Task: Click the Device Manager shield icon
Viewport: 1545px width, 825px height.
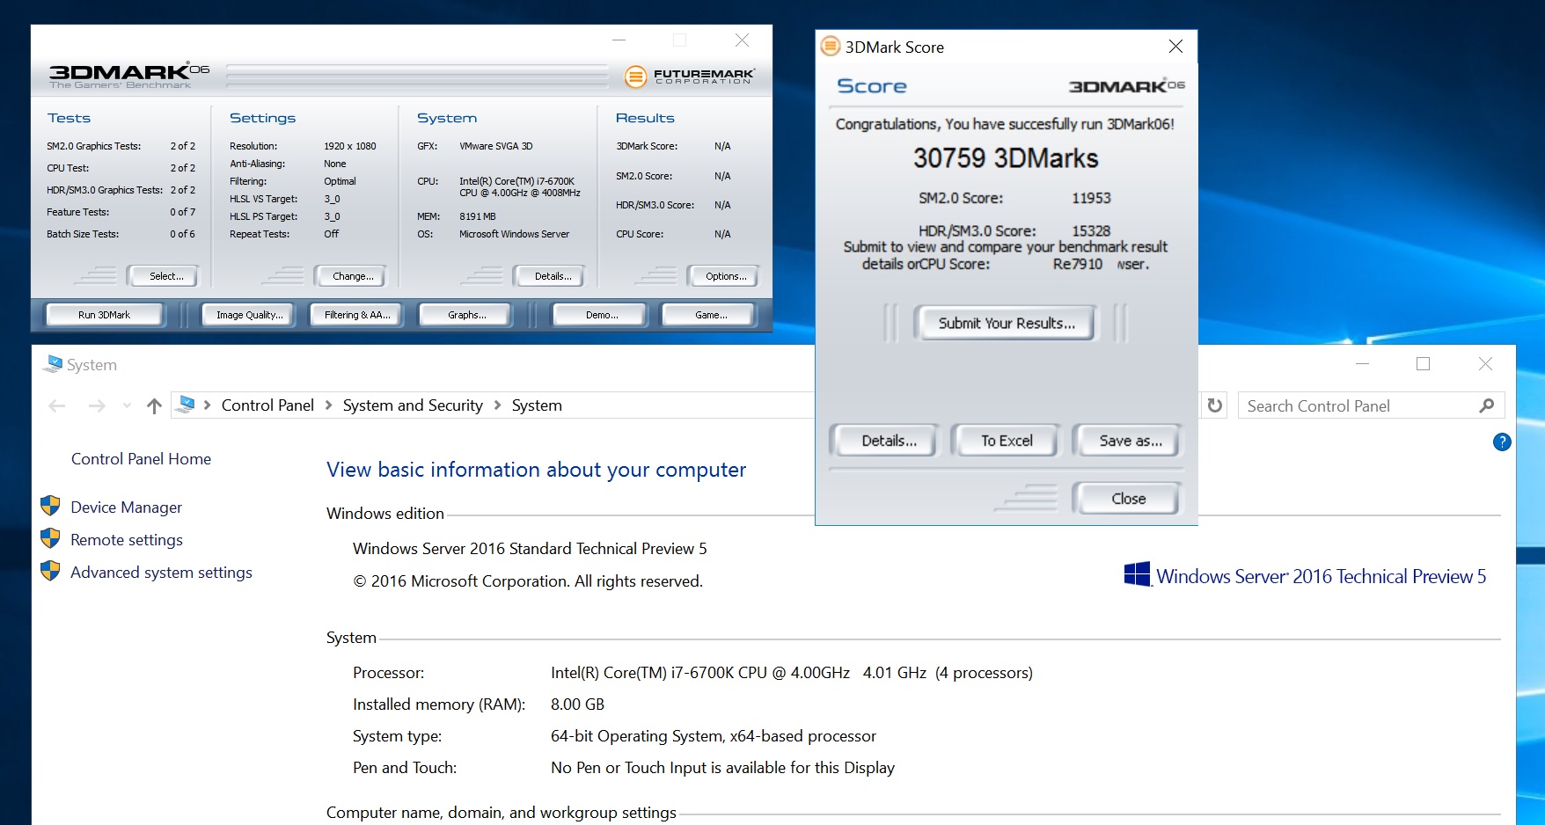Action: tap(50, 506)
